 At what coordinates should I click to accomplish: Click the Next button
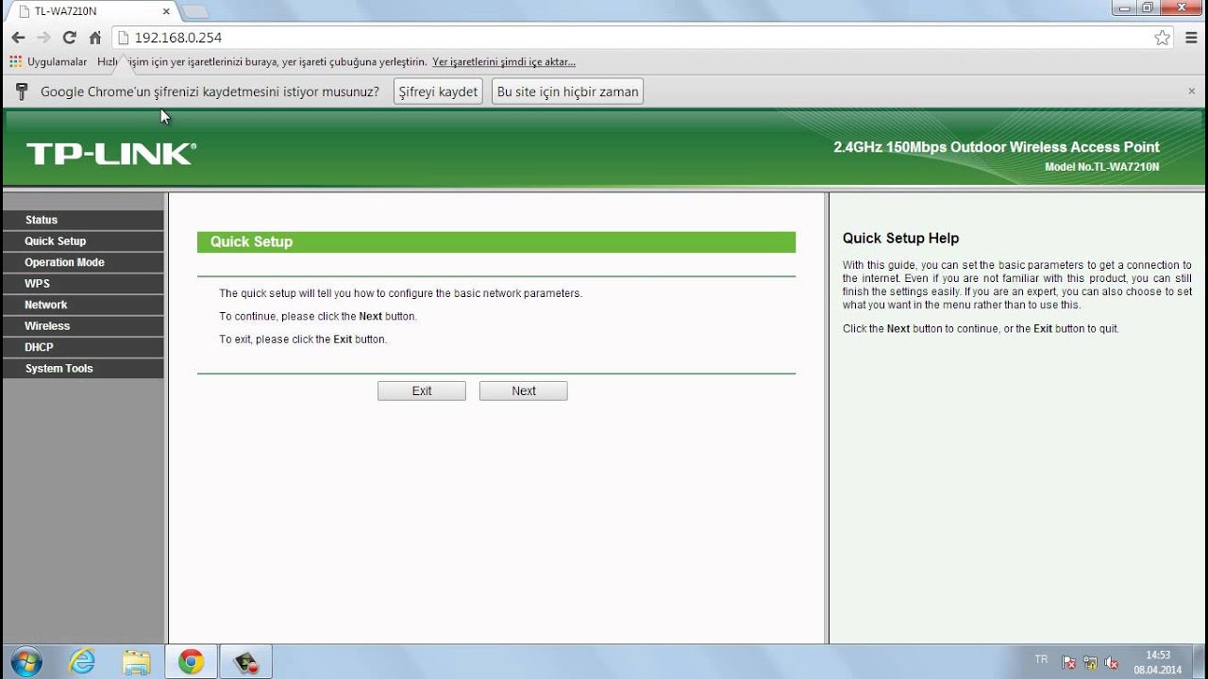point(524,390)
